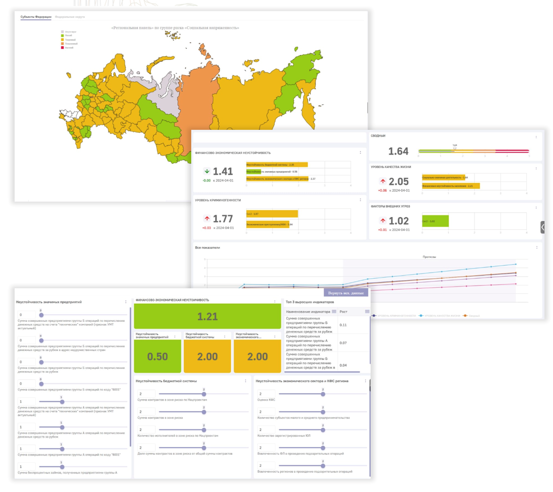Open kebab menu of Уровень криминогенности panel

coord(360,200)
